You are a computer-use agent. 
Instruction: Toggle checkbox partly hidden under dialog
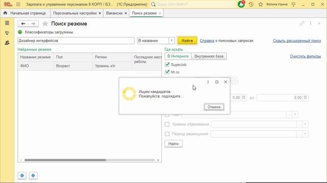[x=167, y=115]
